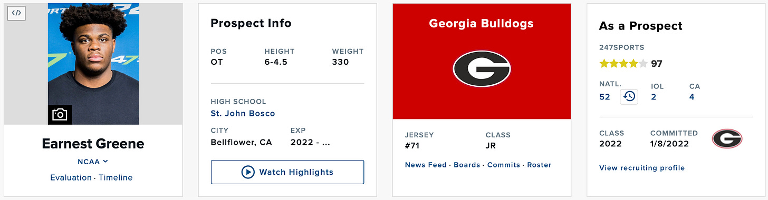Image resolution: width=768 pixels, height=200 pixels.
Task: Click the embed code icon on photo
Action: pyautogui.click(x=17, y=13)
